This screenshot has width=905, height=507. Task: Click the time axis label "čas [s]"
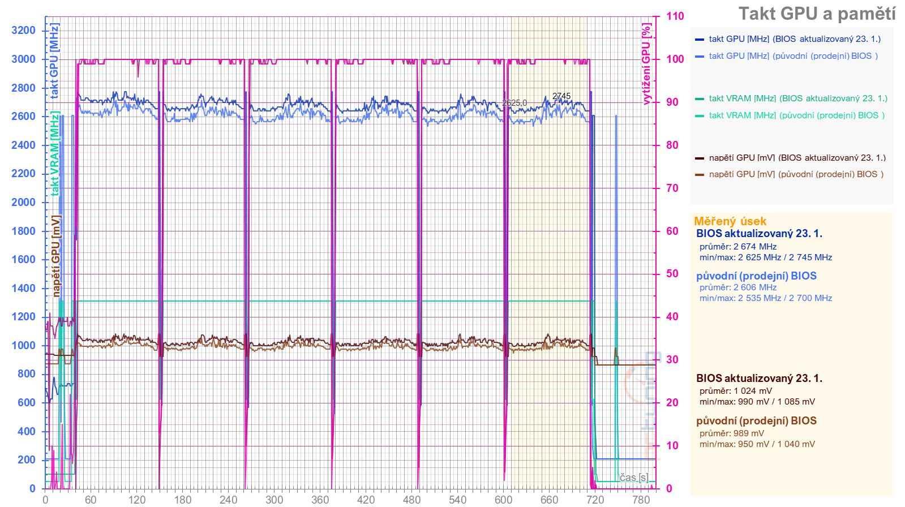(x=634, y=478)
